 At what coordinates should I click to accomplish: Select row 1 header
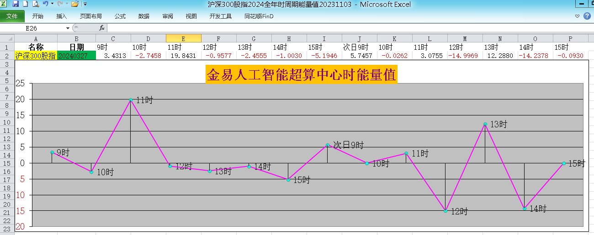coord(7,47)
